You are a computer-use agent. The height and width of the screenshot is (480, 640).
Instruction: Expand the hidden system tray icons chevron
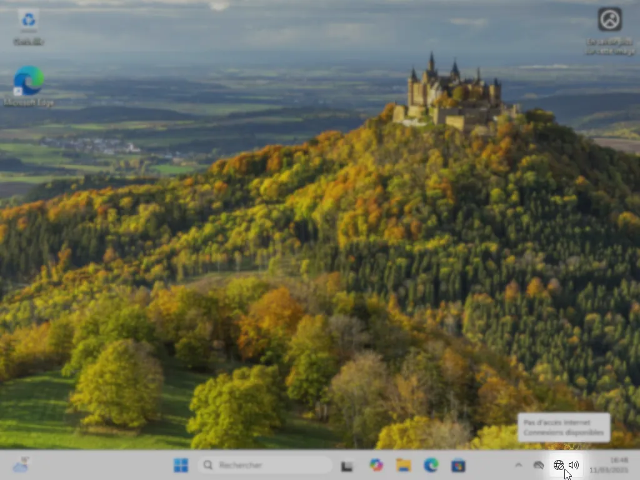518,465
